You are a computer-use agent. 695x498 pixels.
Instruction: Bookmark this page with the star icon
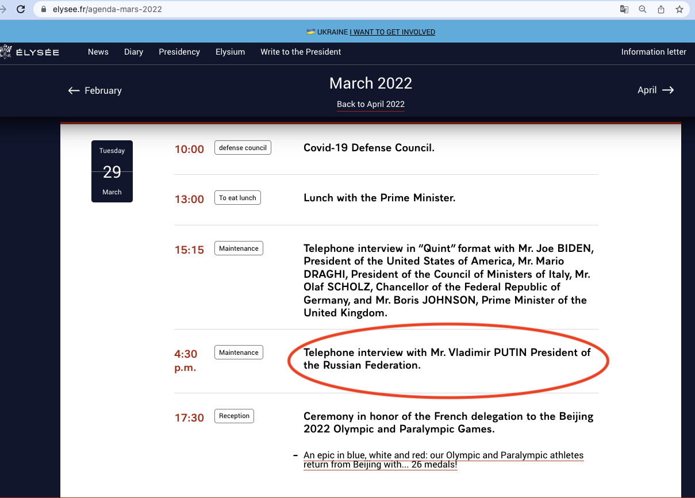679,9
